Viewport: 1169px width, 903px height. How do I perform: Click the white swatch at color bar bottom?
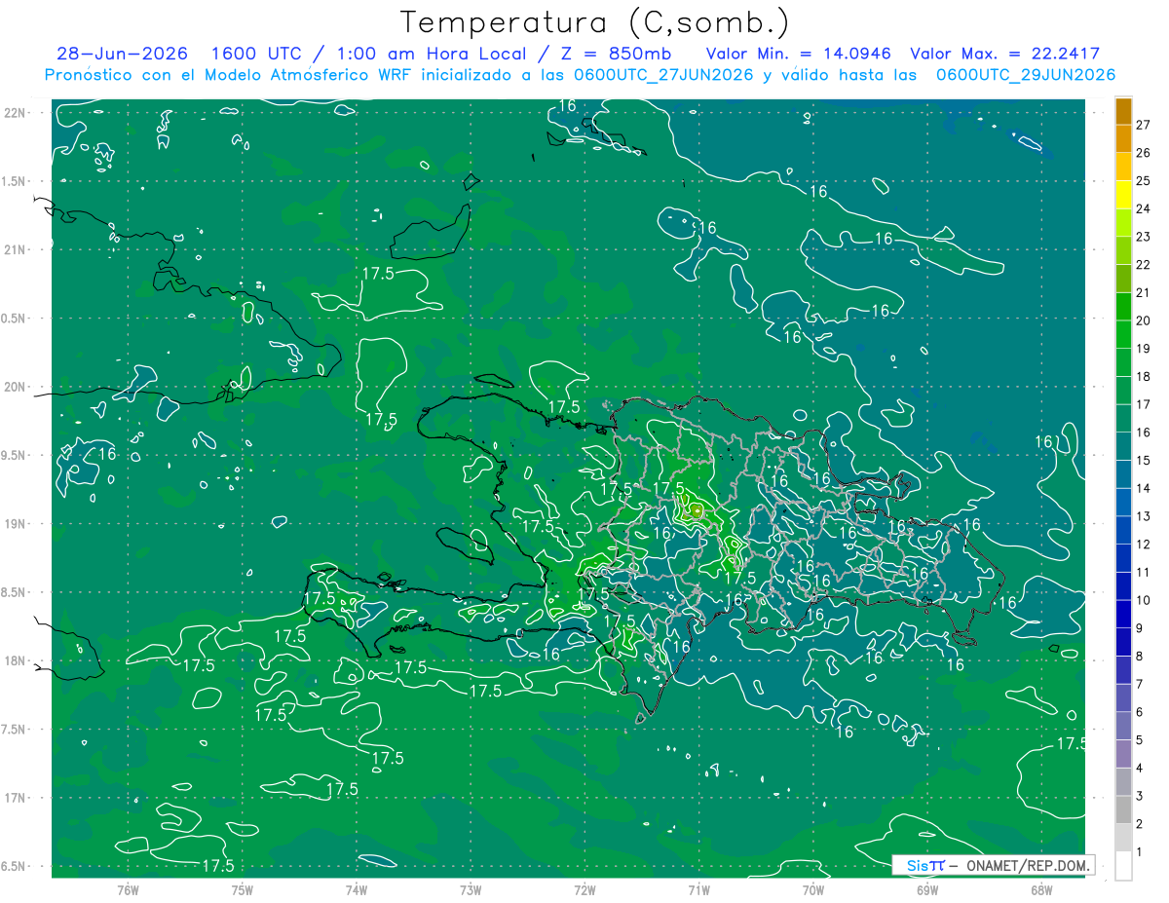pyautogui.click(x=1123, y=866)
